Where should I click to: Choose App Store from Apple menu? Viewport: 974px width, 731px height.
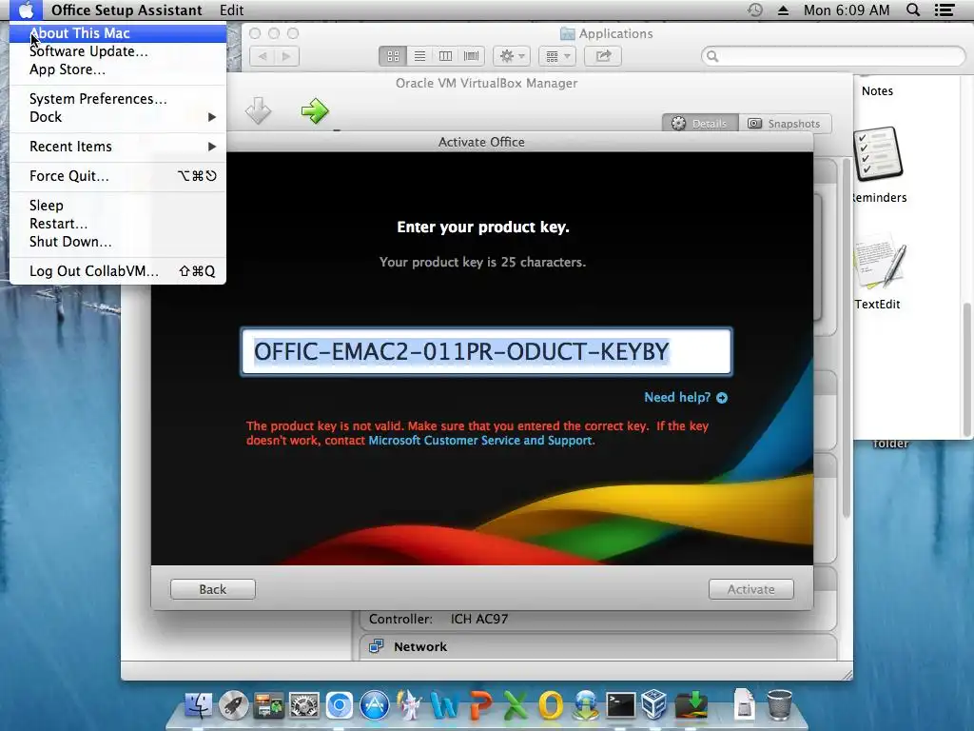coord(117,69)
